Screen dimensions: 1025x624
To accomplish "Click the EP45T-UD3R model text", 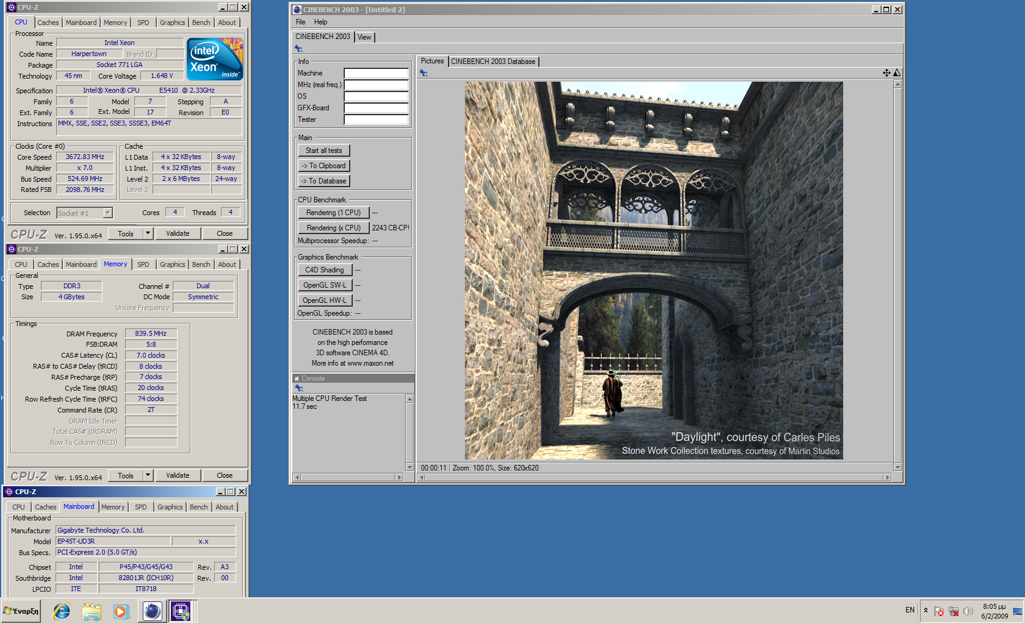I will click(76, 541).
